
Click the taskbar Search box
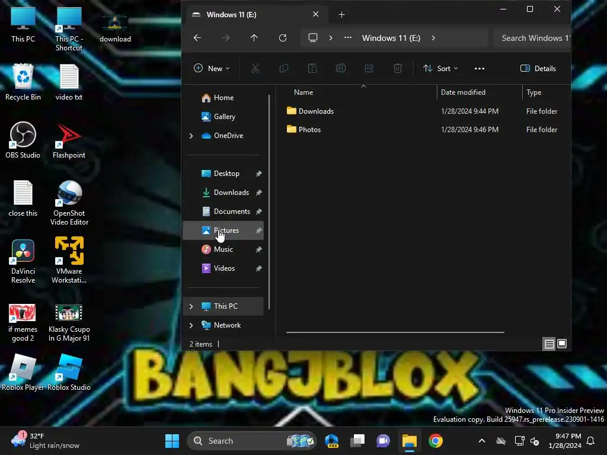click(252, 441)
